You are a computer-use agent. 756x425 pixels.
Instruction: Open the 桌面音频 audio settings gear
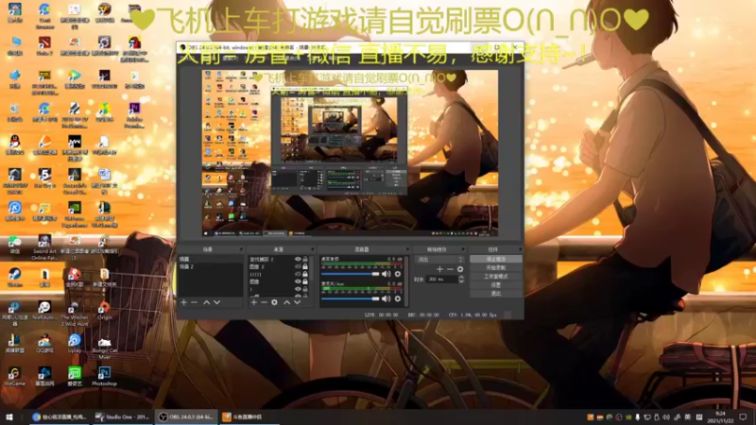point(398,274)
